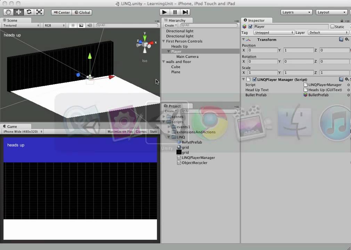Image resolution: width=351 pixels, height=250 pixels.
Task: Toggle Stats in Game view
Action: point(153,132)
